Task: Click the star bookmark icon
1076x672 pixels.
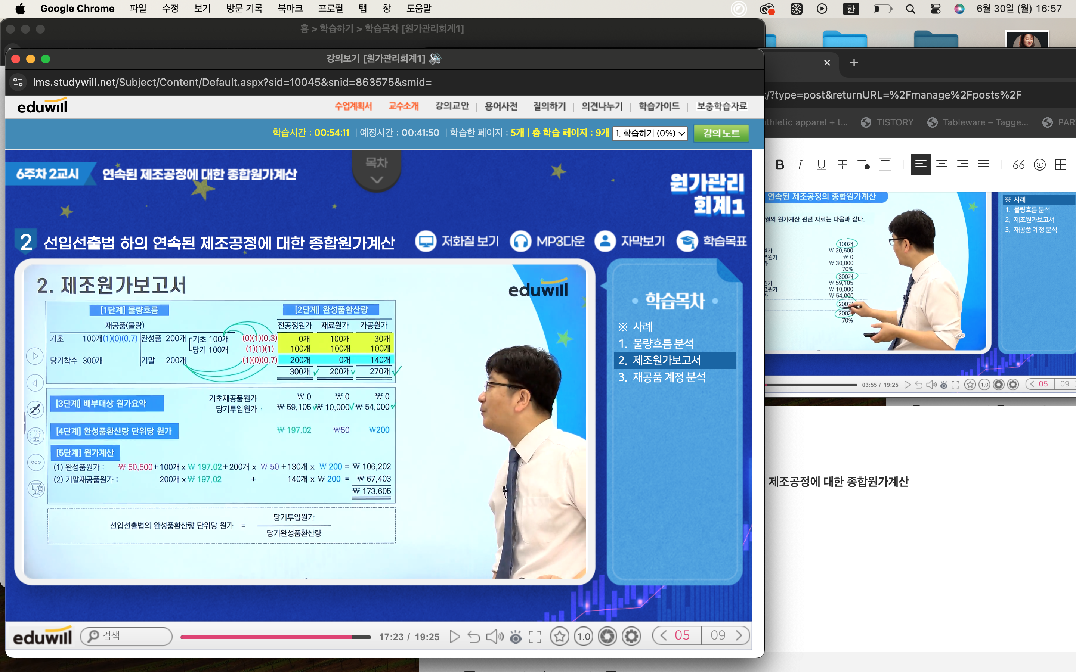Action: [x=559, y=637]
